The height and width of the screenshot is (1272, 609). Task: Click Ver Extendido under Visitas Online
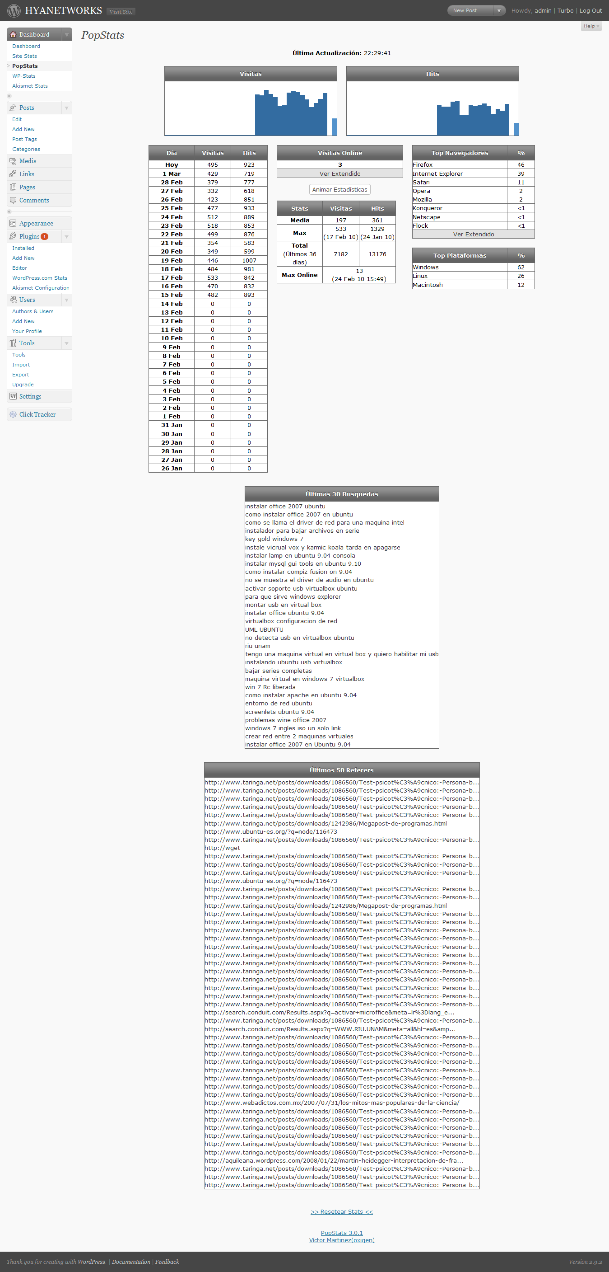[x=340, y=174]
